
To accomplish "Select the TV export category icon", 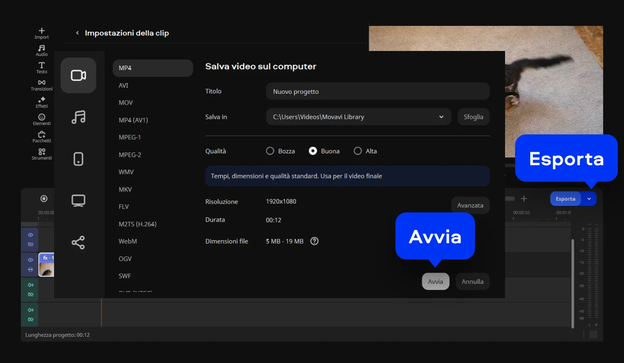I will [x=78, y=200].
